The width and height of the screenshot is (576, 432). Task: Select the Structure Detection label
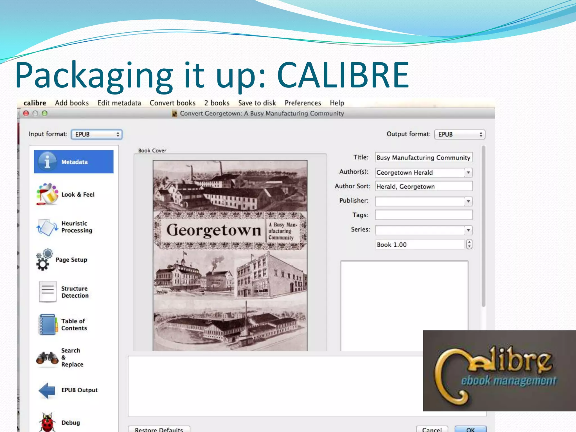coord(75,292)
